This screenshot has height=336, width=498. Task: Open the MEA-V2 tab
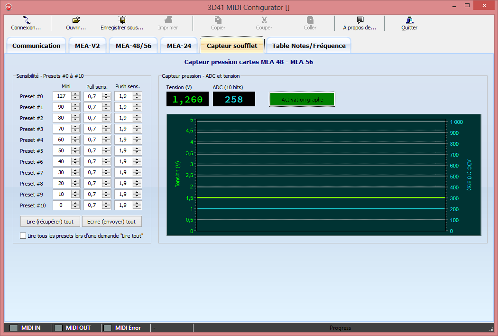tap(87, 46)
